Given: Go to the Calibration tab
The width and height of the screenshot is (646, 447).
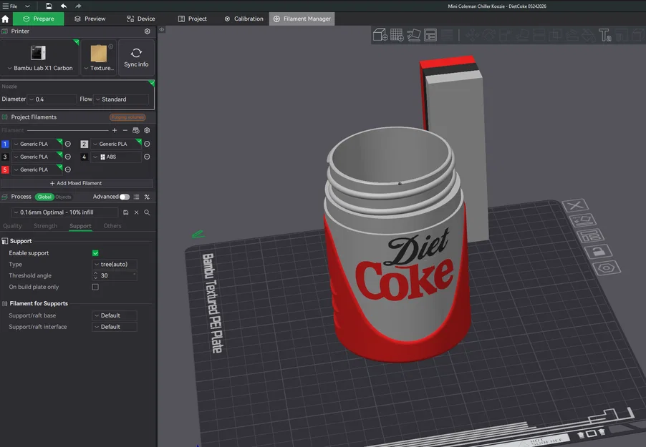Looking at the screenshot, I should (244, 19).
